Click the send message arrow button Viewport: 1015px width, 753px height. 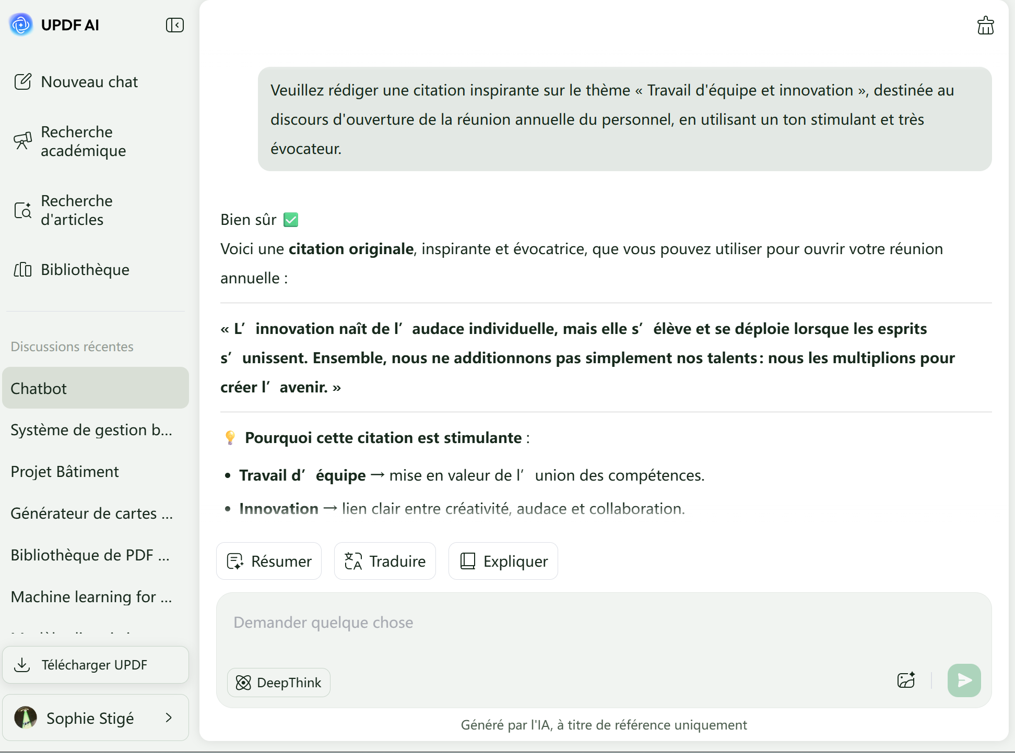(x=964, y=680)
